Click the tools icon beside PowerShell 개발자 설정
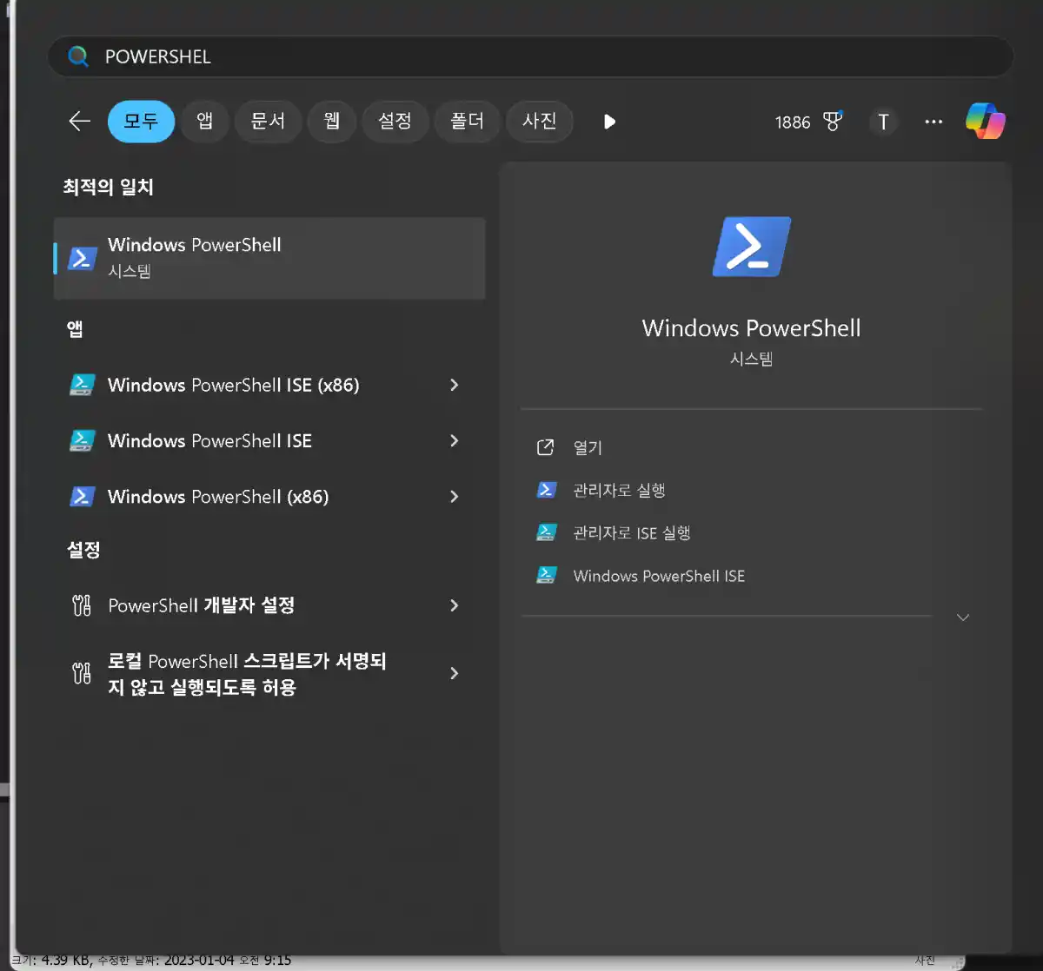Screen dimensions: 1043x971 pyautogui.click(x=82, y=605)
